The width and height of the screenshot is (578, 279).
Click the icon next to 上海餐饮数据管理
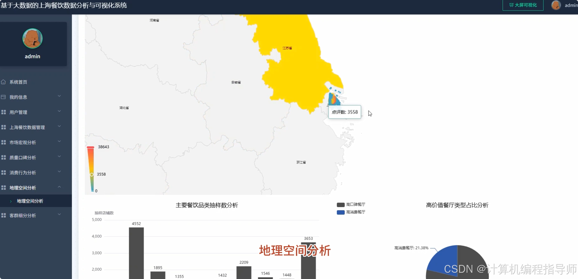pos(4,127)
